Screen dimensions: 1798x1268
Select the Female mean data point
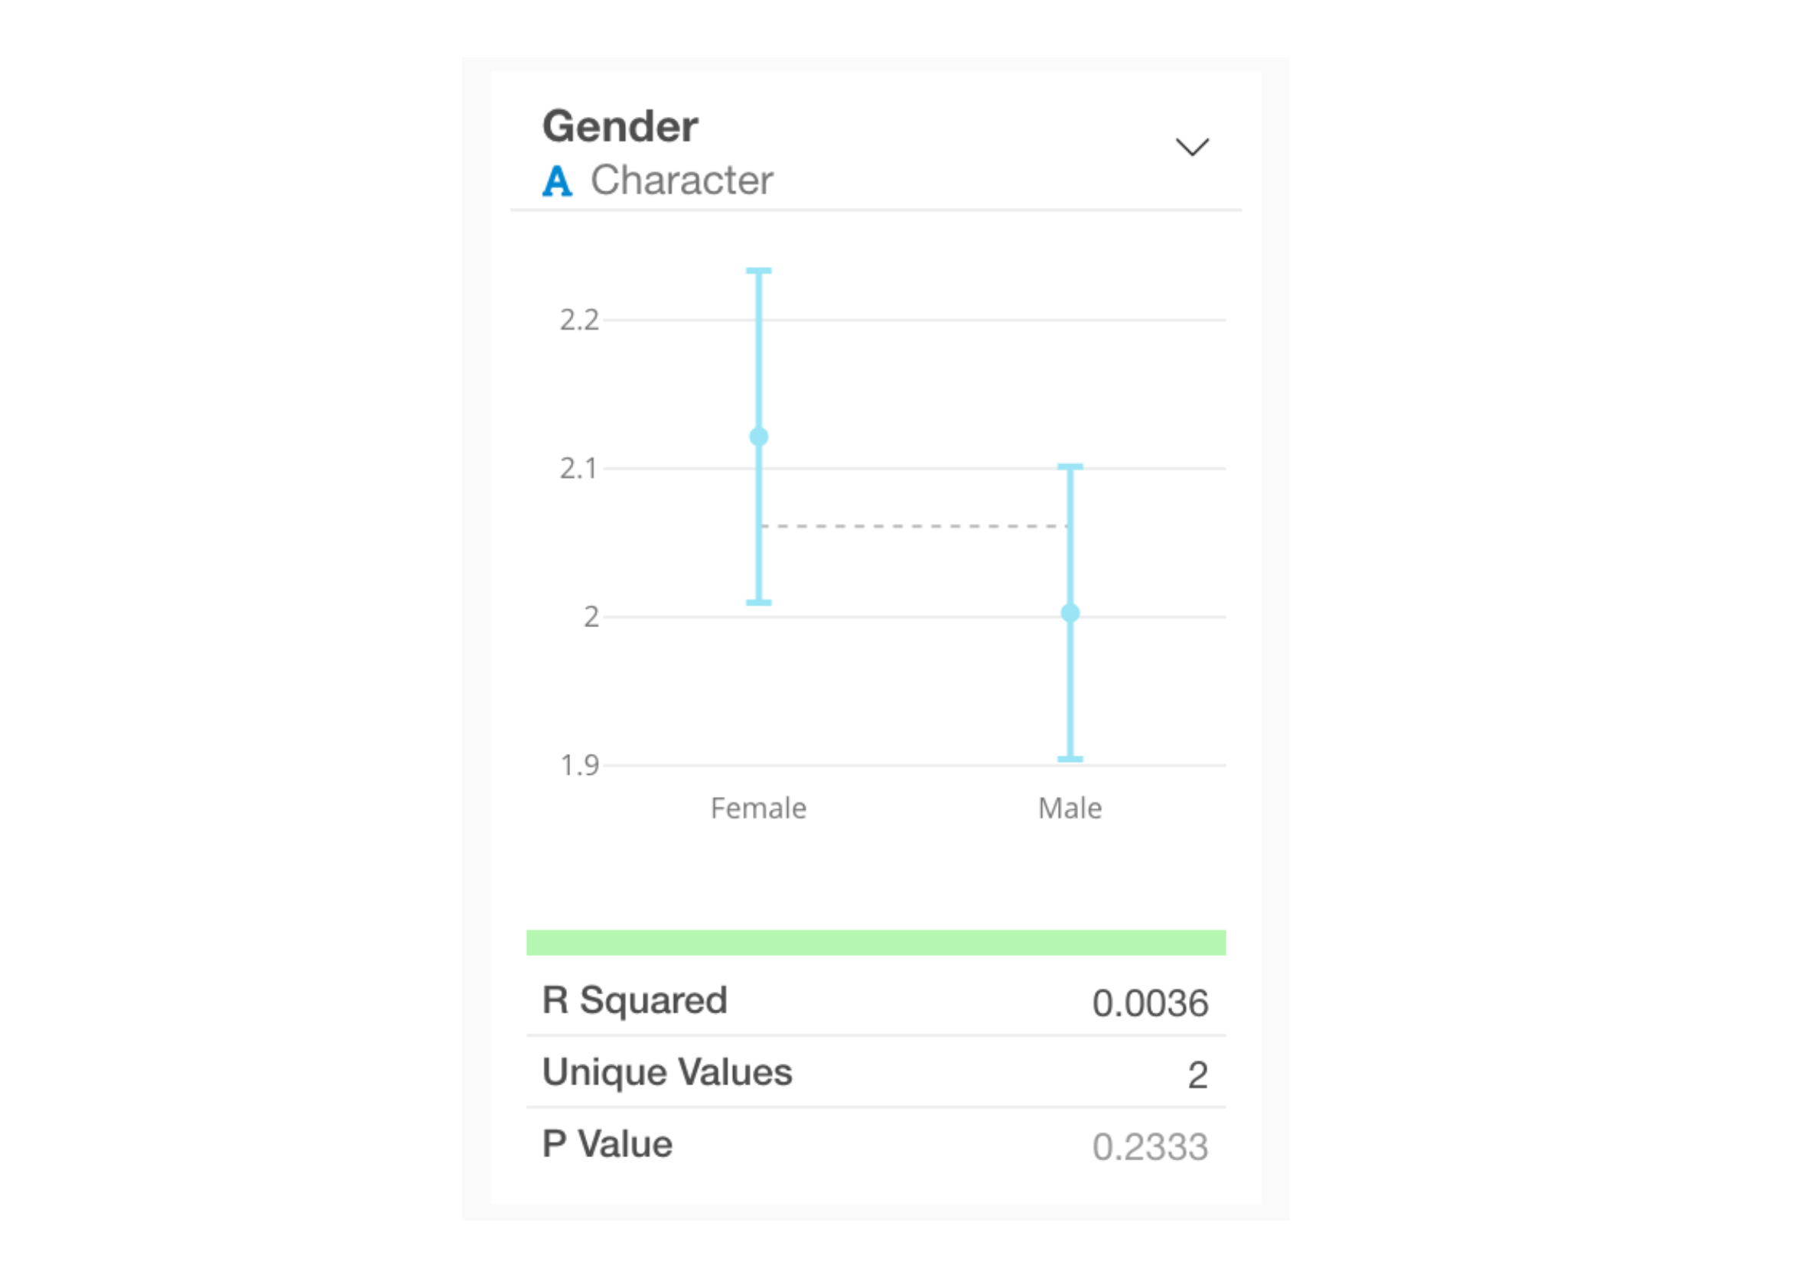coord(758,437)
